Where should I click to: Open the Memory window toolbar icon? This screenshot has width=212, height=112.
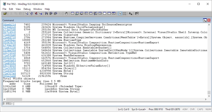[91, 13]
